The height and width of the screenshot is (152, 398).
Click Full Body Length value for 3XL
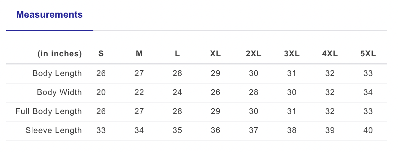pyautogui.click(x=292, y=111)
